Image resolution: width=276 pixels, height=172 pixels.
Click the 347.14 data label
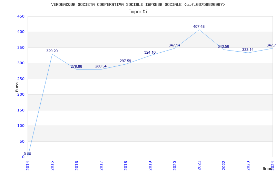tap(174, 45)
